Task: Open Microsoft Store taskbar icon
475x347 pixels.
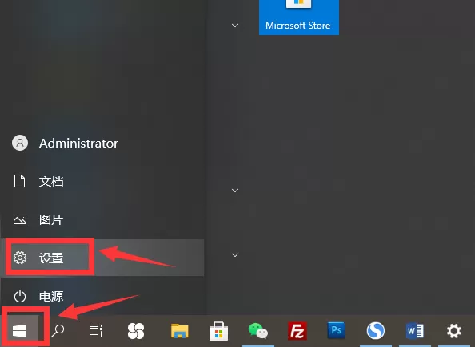Action: coord(219,331)
